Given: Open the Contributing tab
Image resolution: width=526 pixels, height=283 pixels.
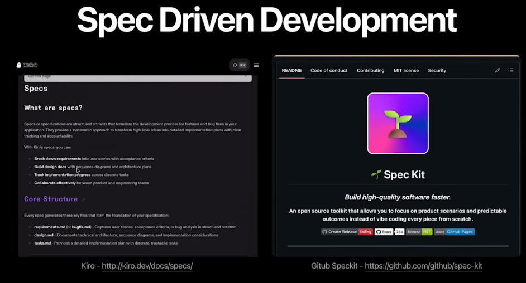Looking at the screenshot, I should point(370,71).
